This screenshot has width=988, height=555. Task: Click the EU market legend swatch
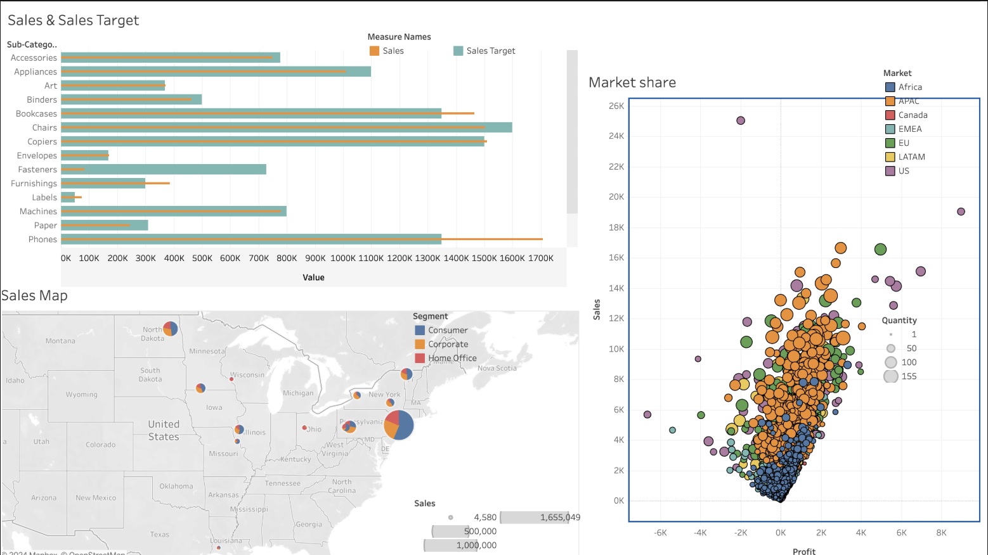(x=890, y=143)
